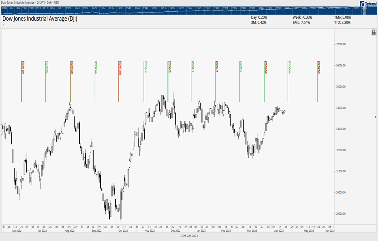
Task: Click the Oct 2022 date axis label
Action: tap(123, 231)
